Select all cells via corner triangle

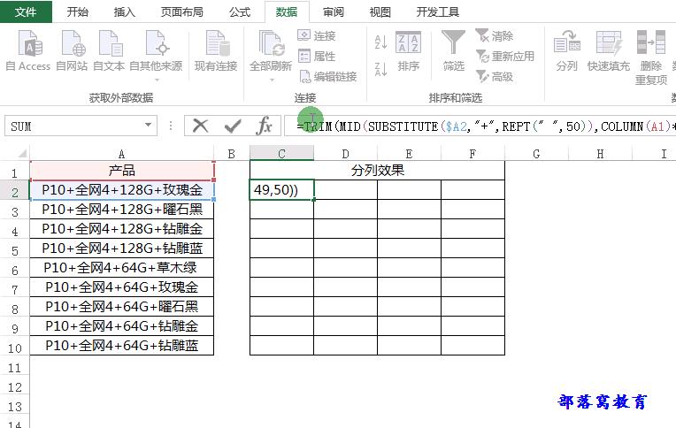coord(21,154)
